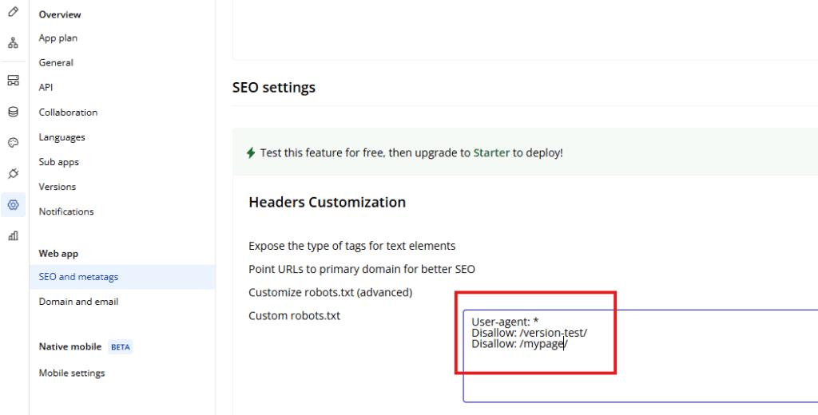Open the Plugins plug icon
The height and width of the screenshot is (415, 818).
pos(13,174)
